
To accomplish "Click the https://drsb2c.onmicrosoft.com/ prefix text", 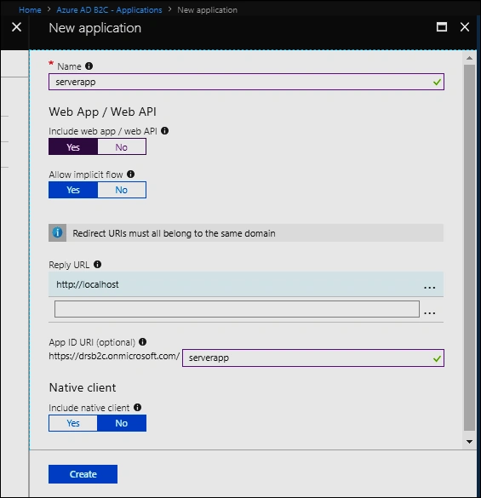I will (114, 356).
